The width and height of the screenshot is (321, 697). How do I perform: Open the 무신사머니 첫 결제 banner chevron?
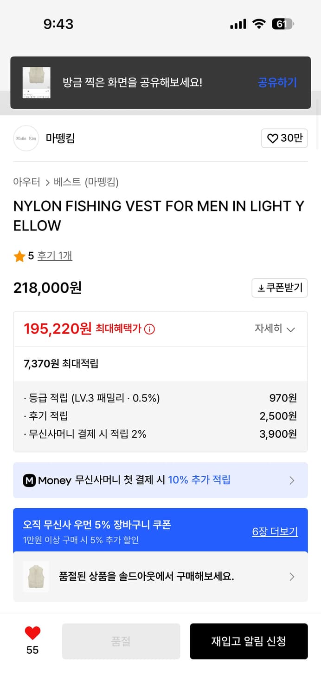[292, 480]
